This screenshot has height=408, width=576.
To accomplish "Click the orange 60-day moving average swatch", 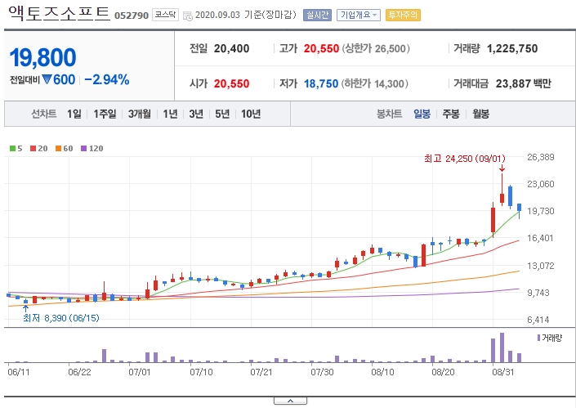I will (x=58, y=149).
